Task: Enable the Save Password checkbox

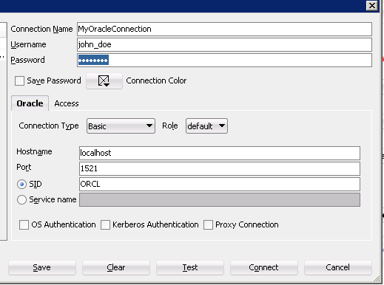Action: [x=19, y=80]
